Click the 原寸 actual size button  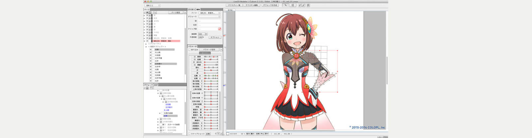click(x=267, y=134)
